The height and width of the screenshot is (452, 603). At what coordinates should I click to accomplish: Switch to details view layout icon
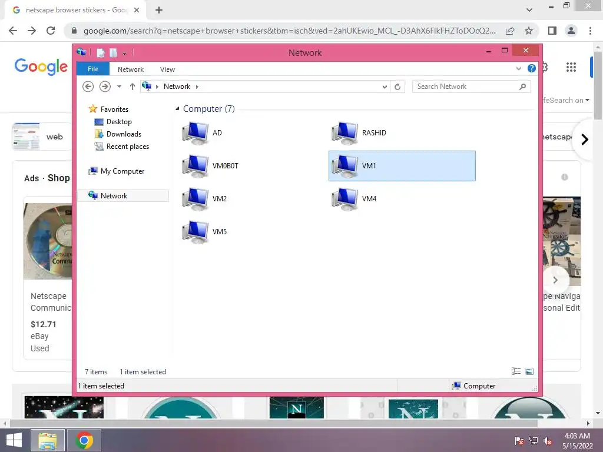tap(516, 371)
